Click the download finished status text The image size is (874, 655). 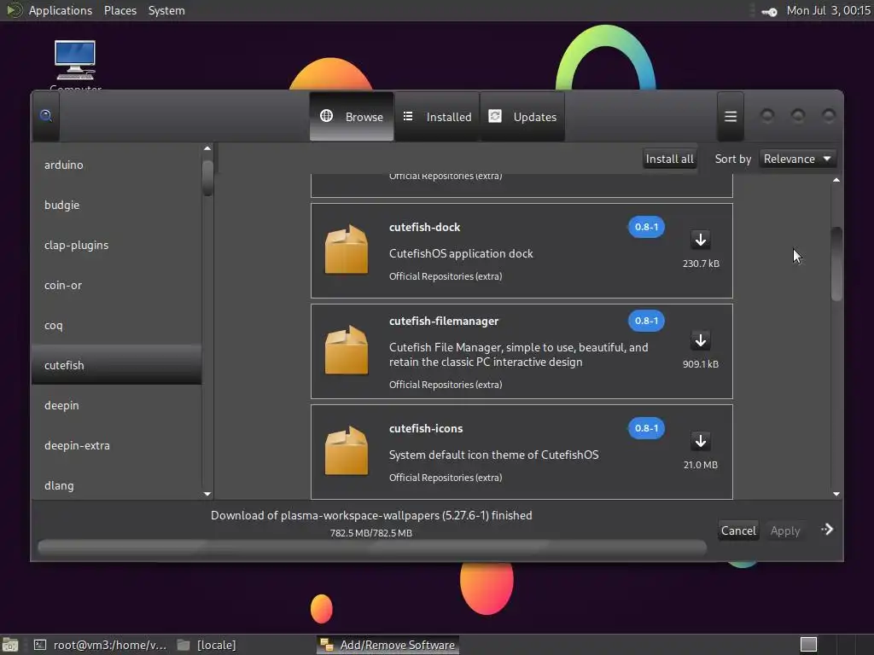pos(371,515)
